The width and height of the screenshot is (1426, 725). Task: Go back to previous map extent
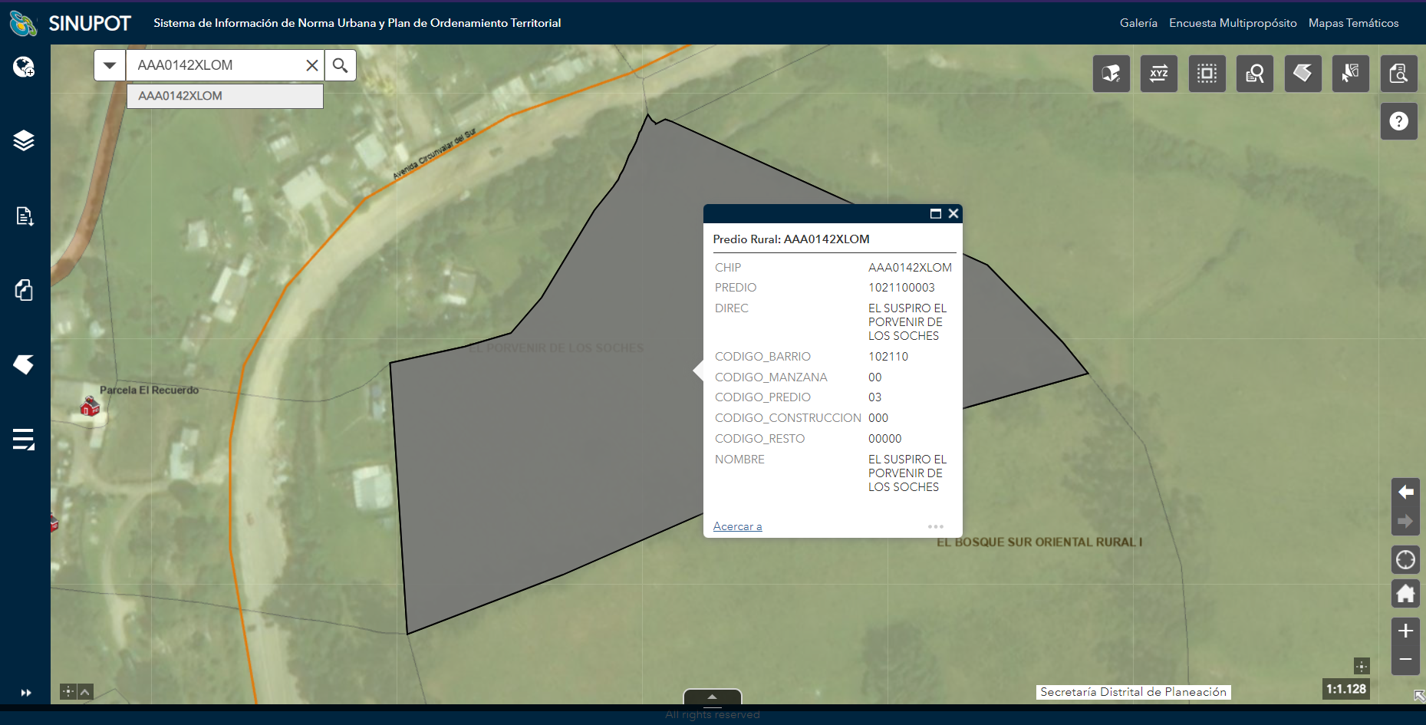(x=1405, y=492)
